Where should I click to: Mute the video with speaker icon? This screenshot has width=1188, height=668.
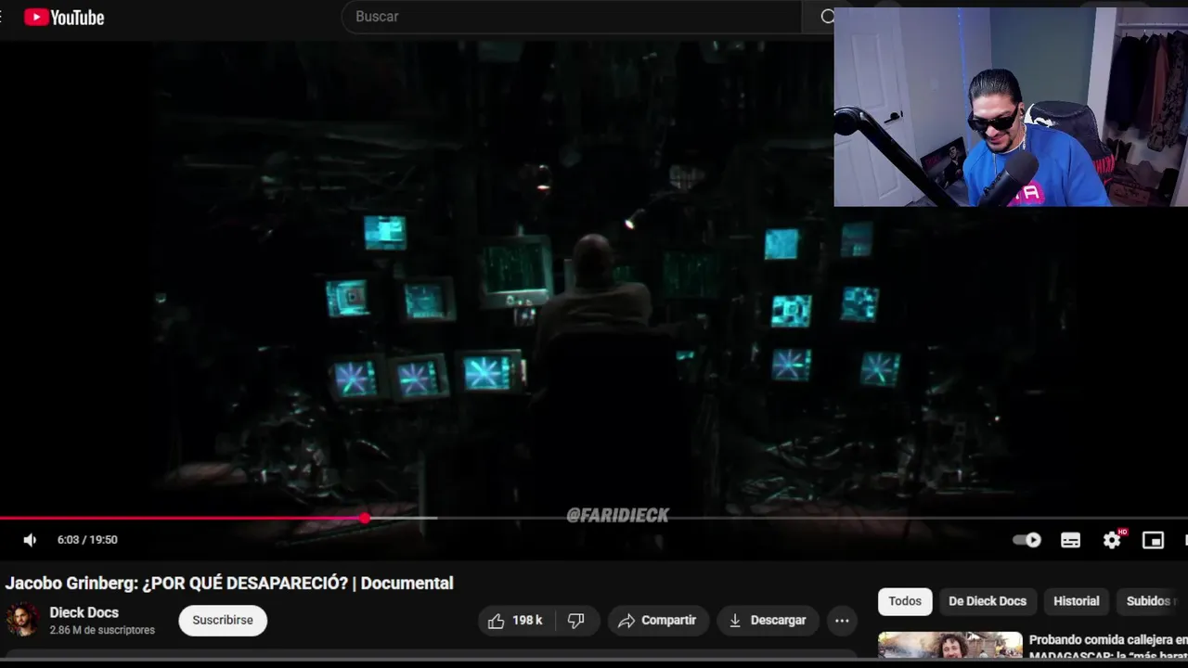[x=30, y=540]
